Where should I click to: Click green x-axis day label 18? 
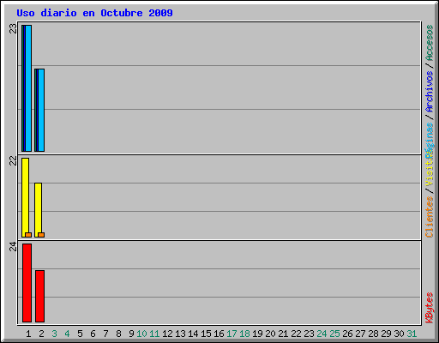point(244,334)
